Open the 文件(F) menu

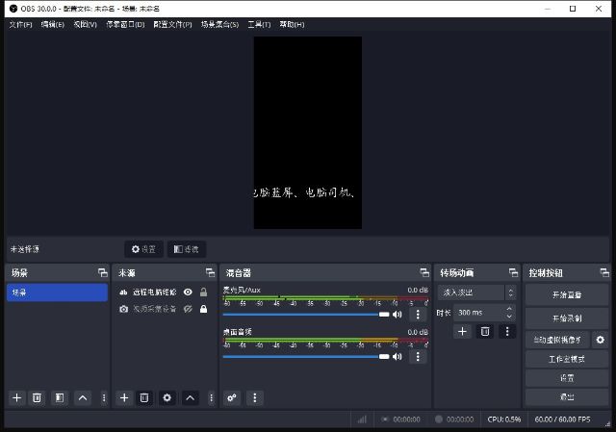[x=21, y=24]
